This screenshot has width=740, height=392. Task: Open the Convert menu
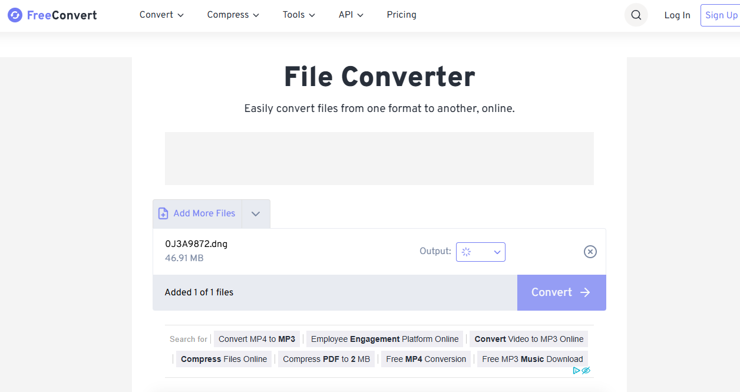coord(161,15)
